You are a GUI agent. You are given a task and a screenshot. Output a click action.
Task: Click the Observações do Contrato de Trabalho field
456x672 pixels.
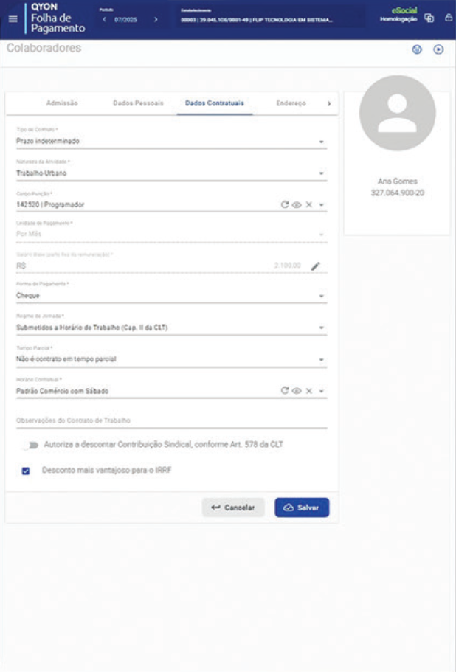click(x=171, y=420)
